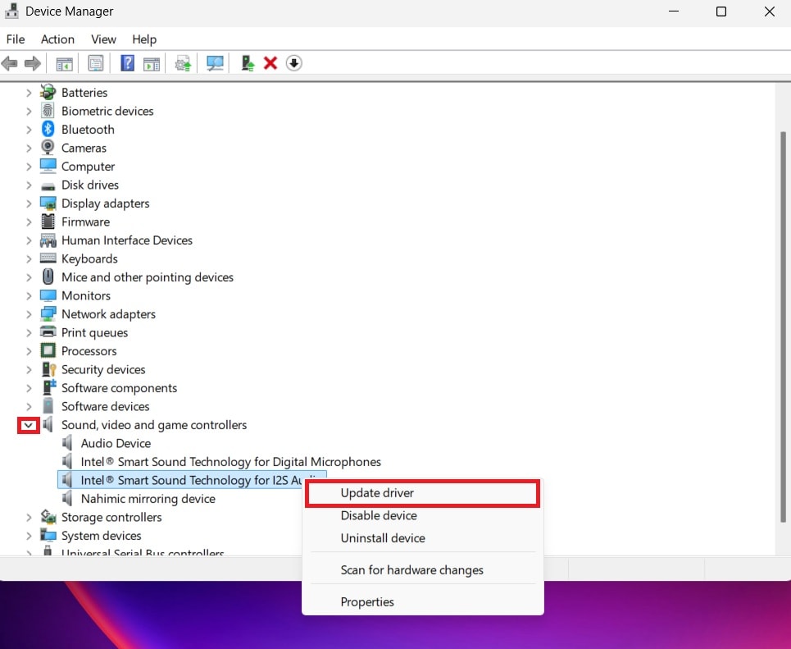Minimize the Device Manager window
This screenshot has width=791, height=649.
click(674, 11)
